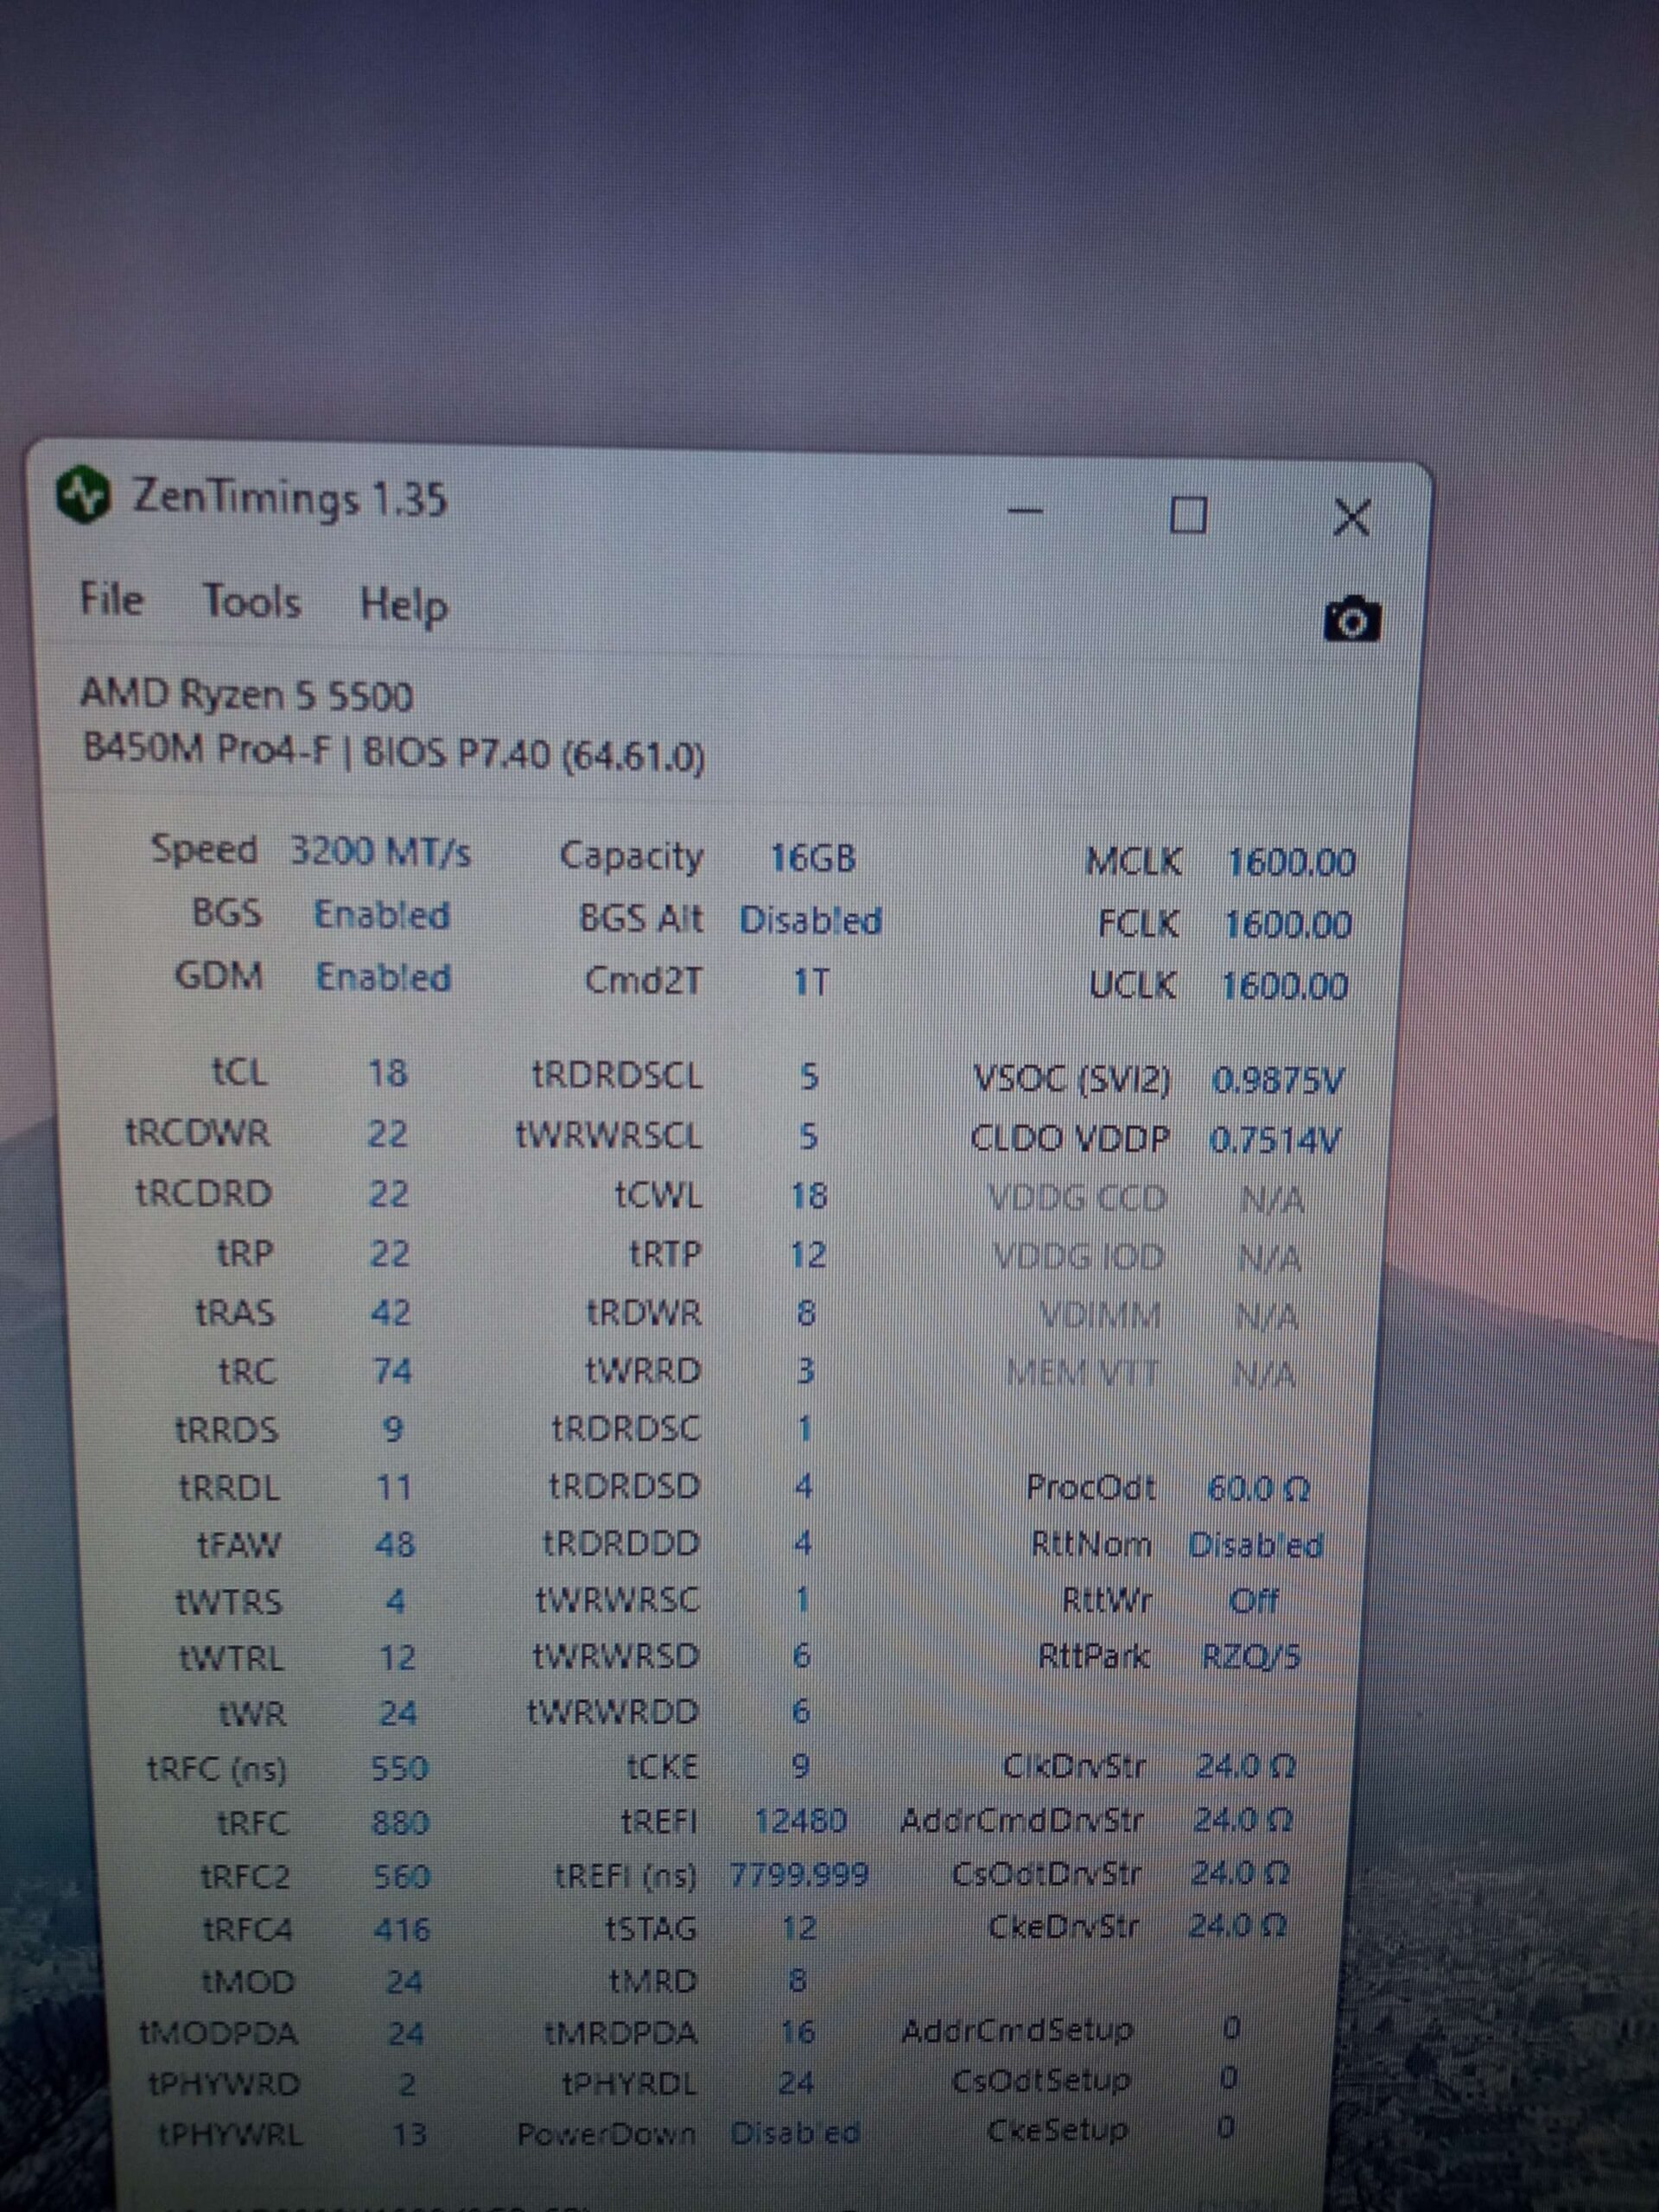This screenshot has width=1659, height=2212.
Task: Maximize the ZenTimings window
Action: [1187, 516]
